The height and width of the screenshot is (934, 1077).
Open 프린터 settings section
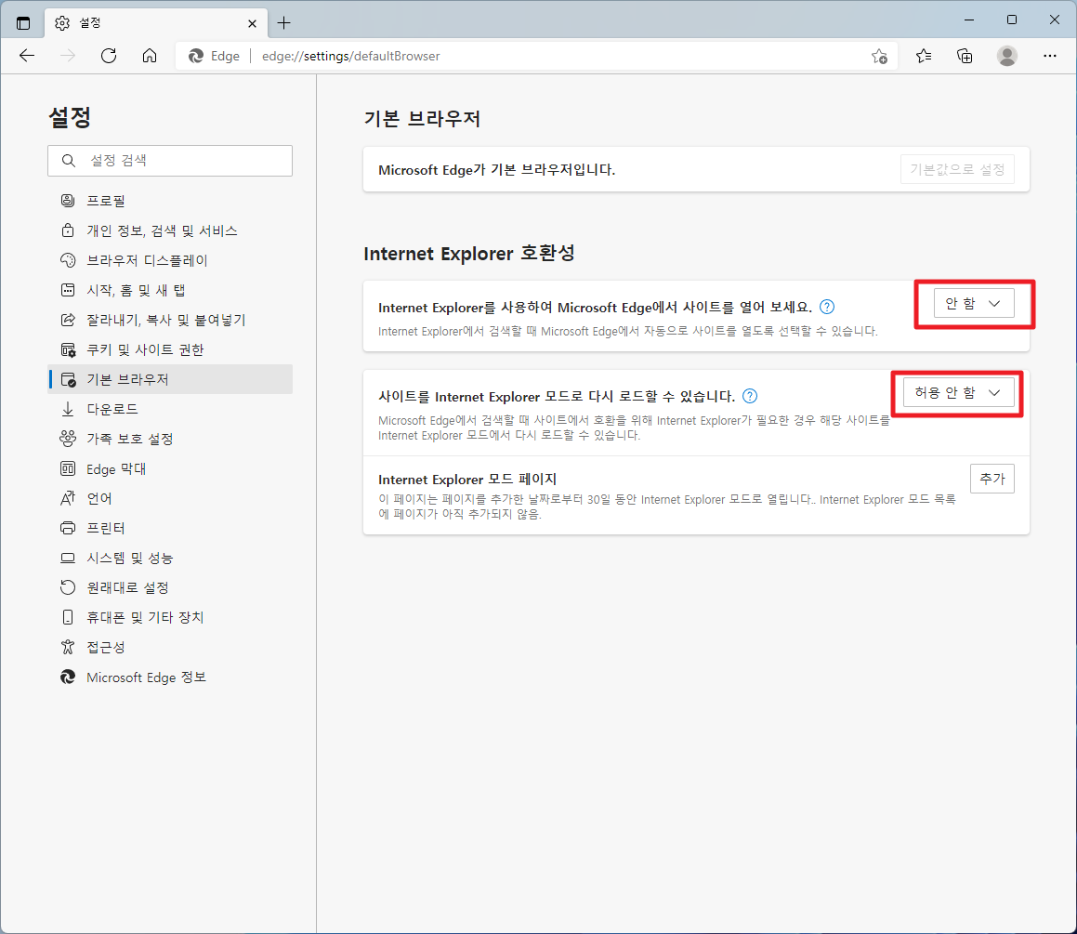(170, 528)
